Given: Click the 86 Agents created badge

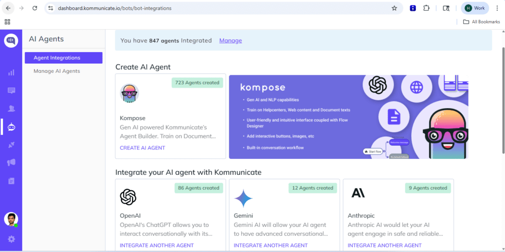Looking at the screenshot, I should 199,188.
